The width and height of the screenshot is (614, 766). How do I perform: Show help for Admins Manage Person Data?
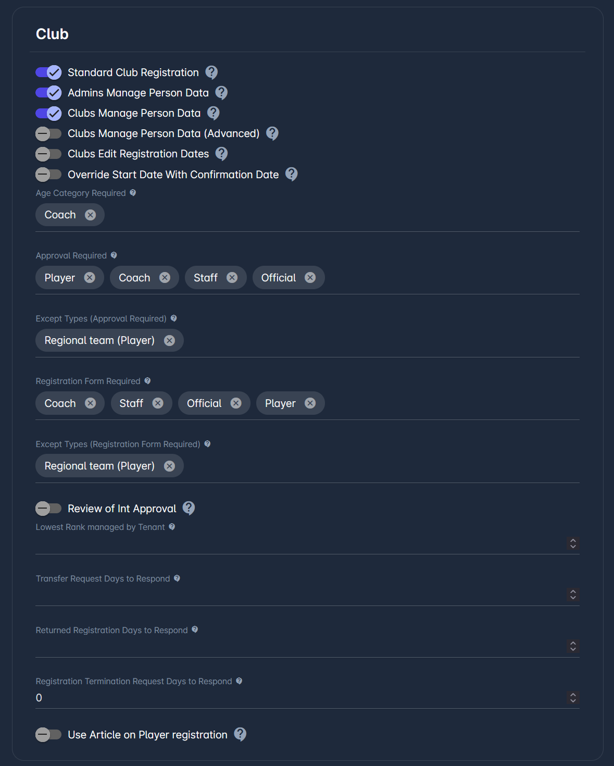point(221,93)
